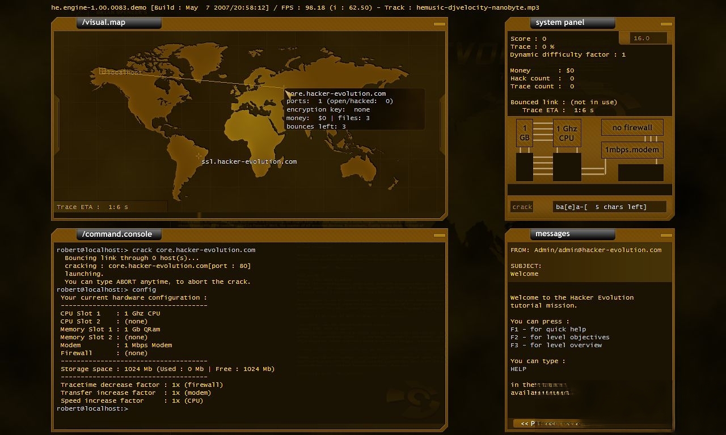Click the crack progress 'ba[e]a-[ 5 chars left]' field

click(610, 207)
